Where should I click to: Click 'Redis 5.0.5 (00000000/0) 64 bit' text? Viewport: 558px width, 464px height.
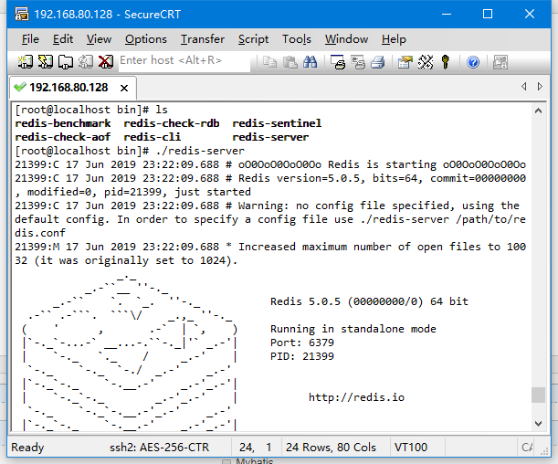[369, 301]
